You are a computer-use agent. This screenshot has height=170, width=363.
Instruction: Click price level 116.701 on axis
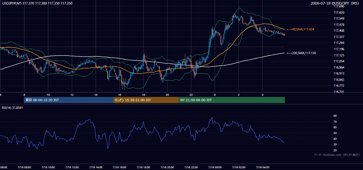tap(339, 92)
